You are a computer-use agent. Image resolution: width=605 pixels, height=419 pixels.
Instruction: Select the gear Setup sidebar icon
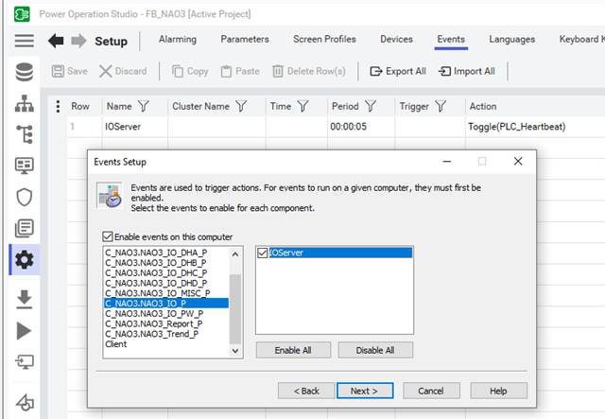click(x=25, y=259)
